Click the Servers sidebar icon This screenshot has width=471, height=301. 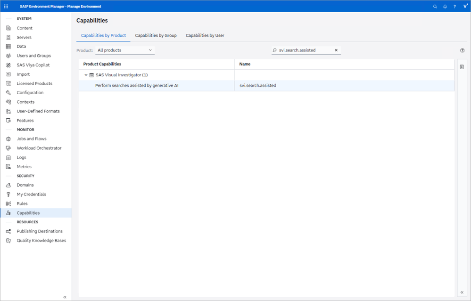8,37
